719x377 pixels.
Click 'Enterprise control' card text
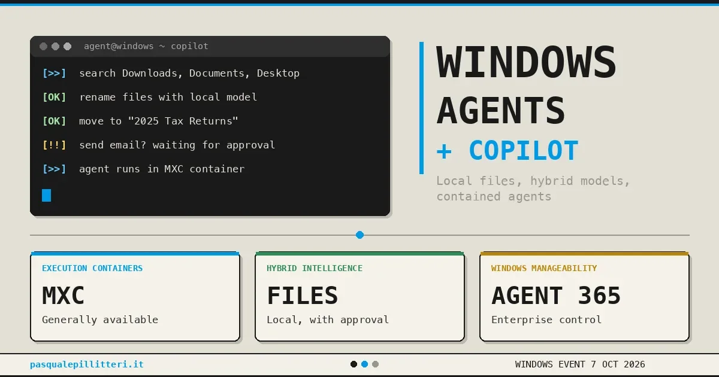click(546, 320)
